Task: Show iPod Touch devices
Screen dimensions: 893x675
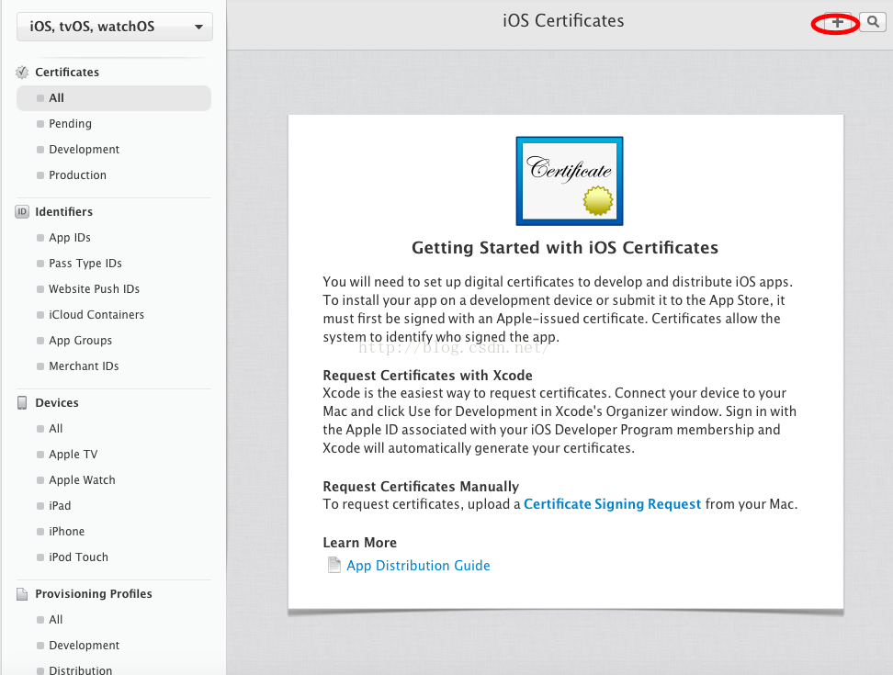Action: [x=79, y=557]
